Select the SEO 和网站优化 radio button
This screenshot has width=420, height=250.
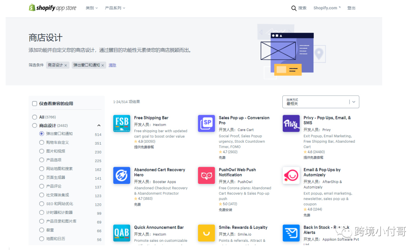coord(42,204)
